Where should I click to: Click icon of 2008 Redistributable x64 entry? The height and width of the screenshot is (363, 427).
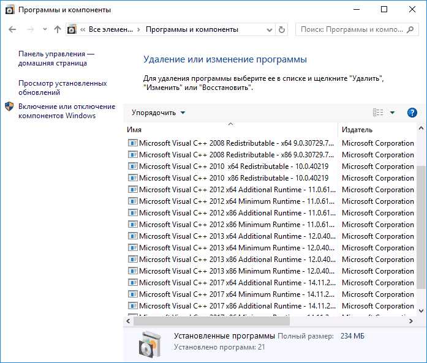point(132,143)
